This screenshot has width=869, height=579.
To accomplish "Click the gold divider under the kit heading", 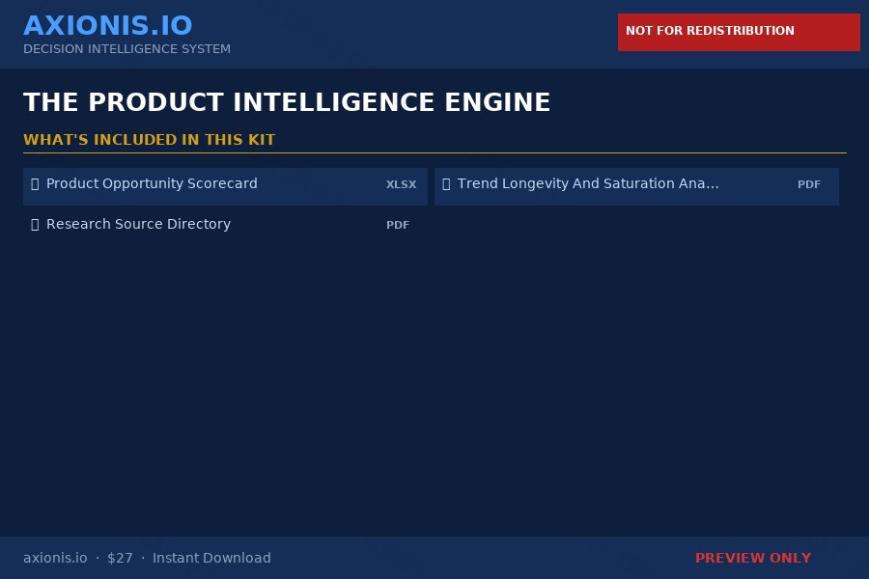I will (434, 154).
